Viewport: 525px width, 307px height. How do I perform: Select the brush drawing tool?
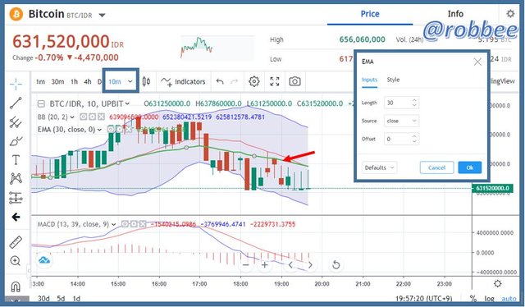[x=16, y=141]
